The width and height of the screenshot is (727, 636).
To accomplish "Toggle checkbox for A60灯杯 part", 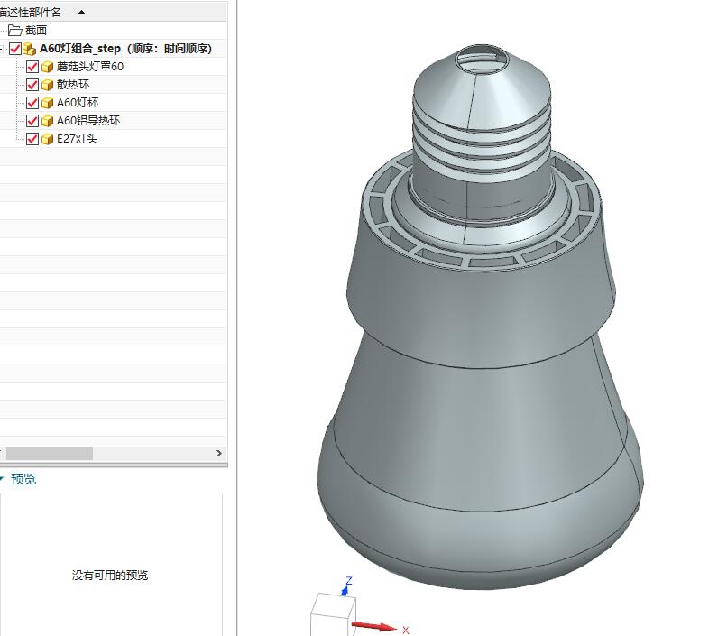I will tap(32, 103).
